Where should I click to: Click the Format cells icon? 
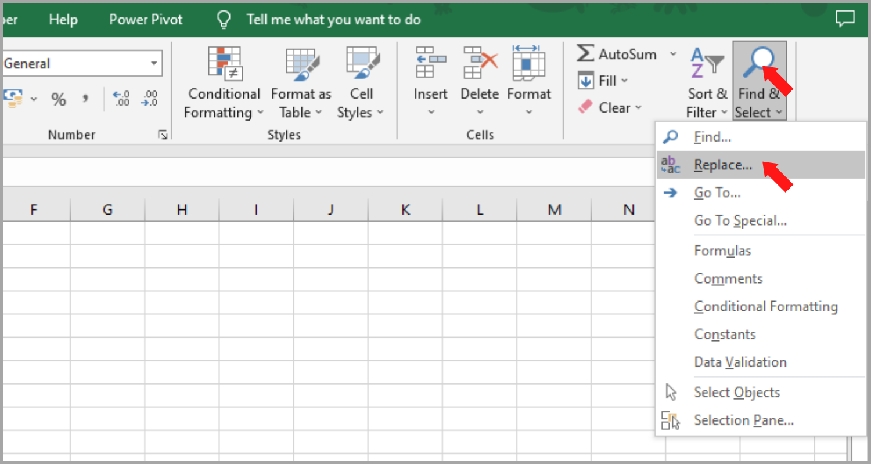pyautogui.click(x=528, y=63)
